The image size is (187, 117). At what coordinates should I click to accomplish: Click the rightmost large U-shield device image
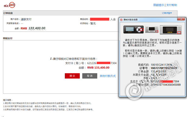pyautogui.click(x=171, y=30)
